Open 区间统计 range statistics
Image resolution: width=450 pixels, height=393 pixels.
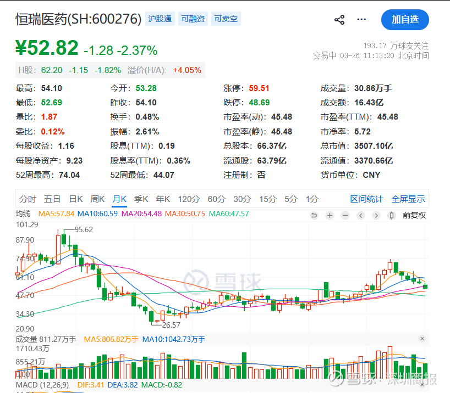366,199
